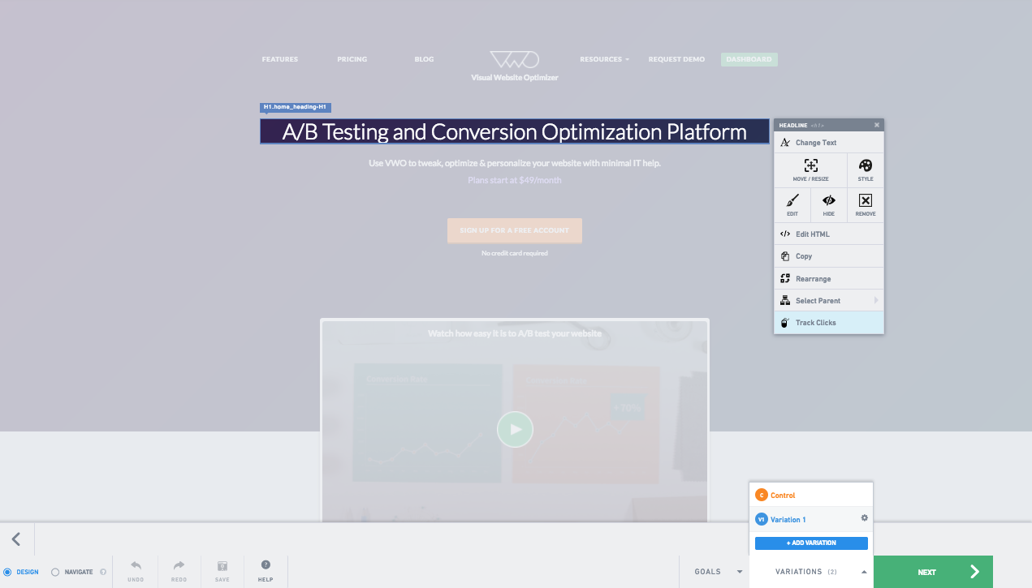
Task: Click the Pricing nav link
Action: click(352, 59)
